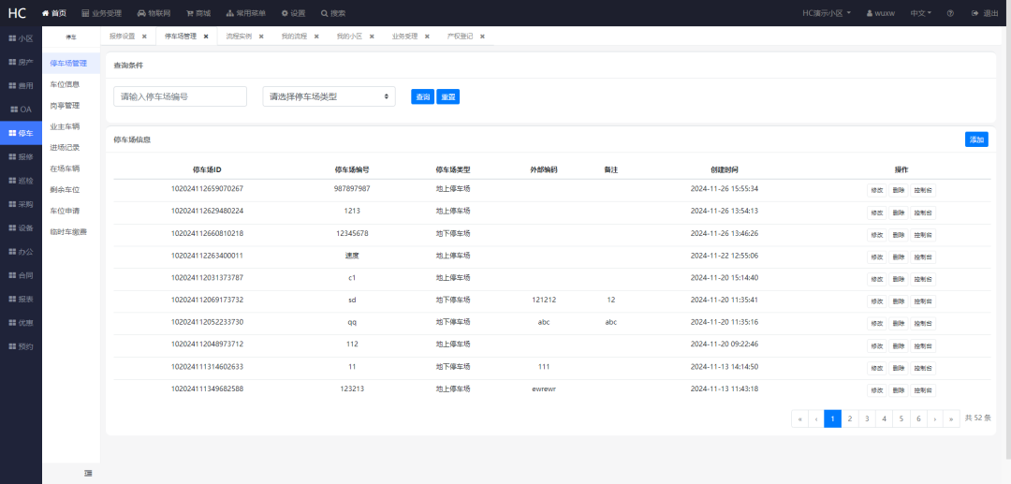This screenshot has width=1011, height=484.
Task: Open the help question mark icon
Action: pos(950,14)
